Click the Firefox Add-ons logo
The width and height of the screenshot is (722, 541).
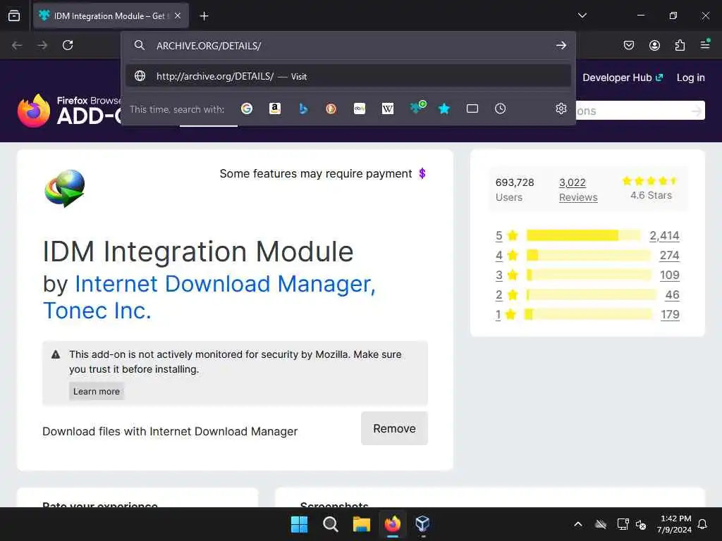(x=69, y=111)
